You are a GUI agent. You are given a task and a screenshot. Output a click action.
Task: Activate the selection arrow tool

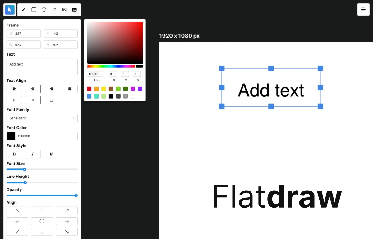tap(10, 10)
